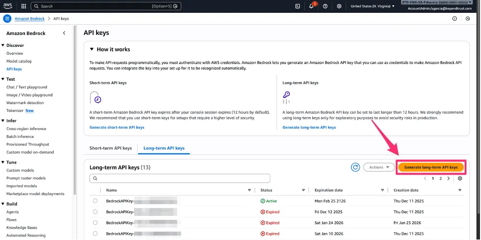Switch to Short-term API keys tab
The image size is (481, 240).
point(110,148)
